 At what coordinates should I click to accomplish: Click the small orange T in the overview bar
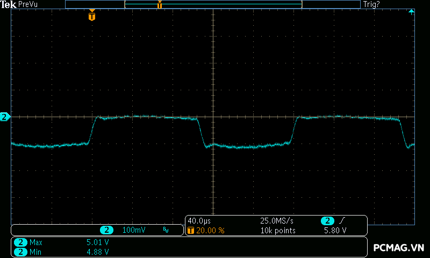pos(160,5)
